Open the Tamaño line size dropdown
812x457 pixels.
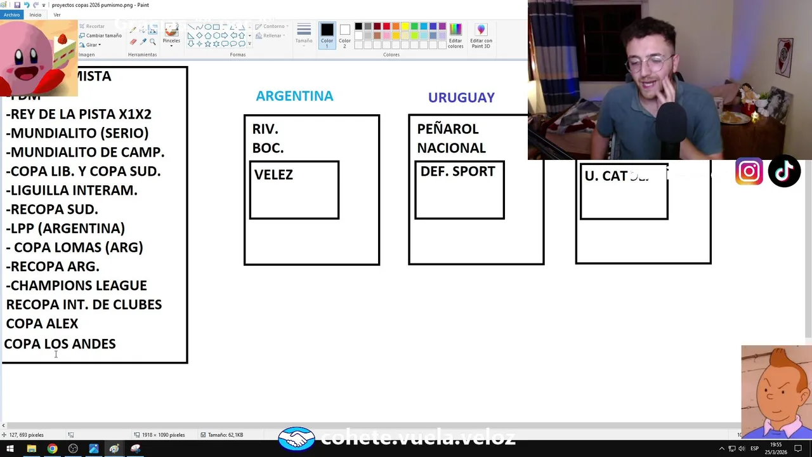click(x=304, y=36)
